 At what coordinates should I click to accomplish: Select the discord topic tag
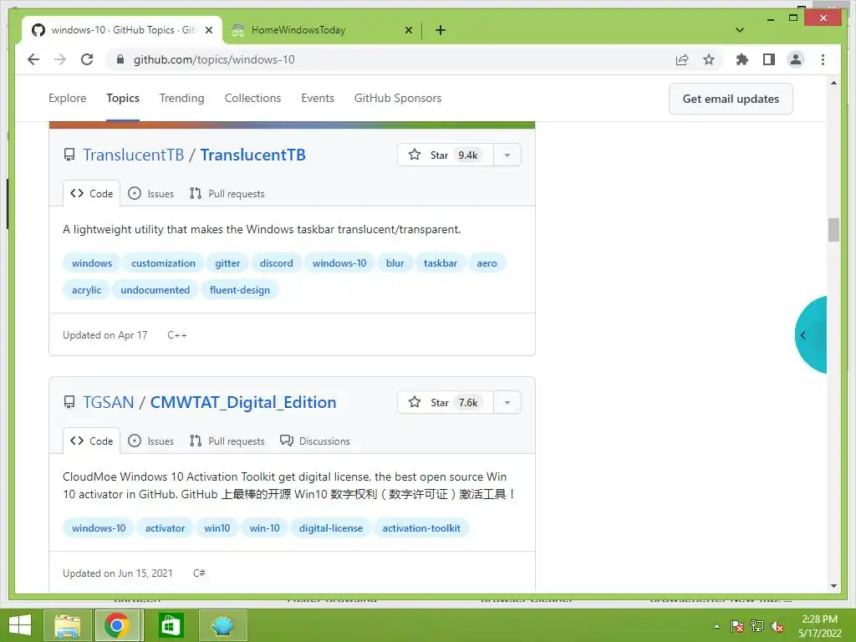(x=276, y=263)
